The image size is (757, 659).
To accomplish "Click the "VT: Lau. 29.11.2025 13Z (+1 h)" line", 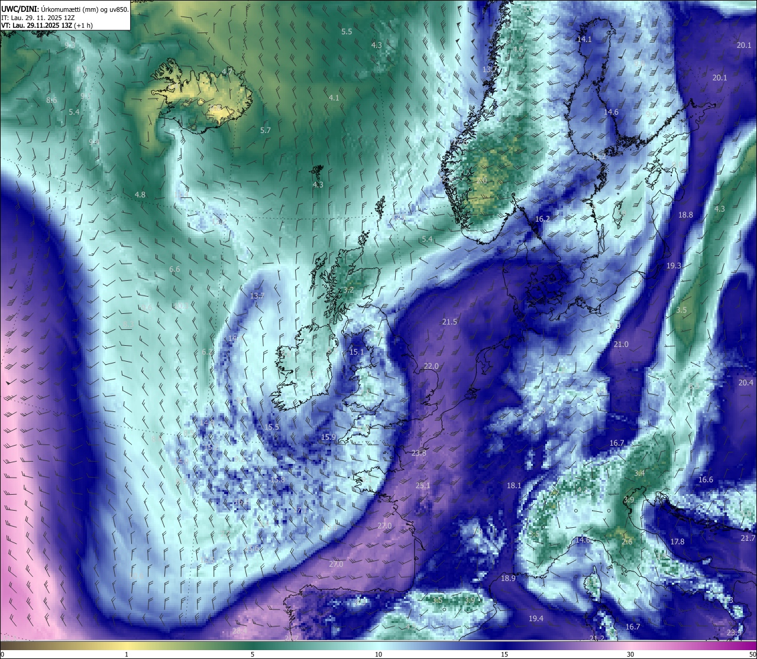I will click(x=47, y=25).
